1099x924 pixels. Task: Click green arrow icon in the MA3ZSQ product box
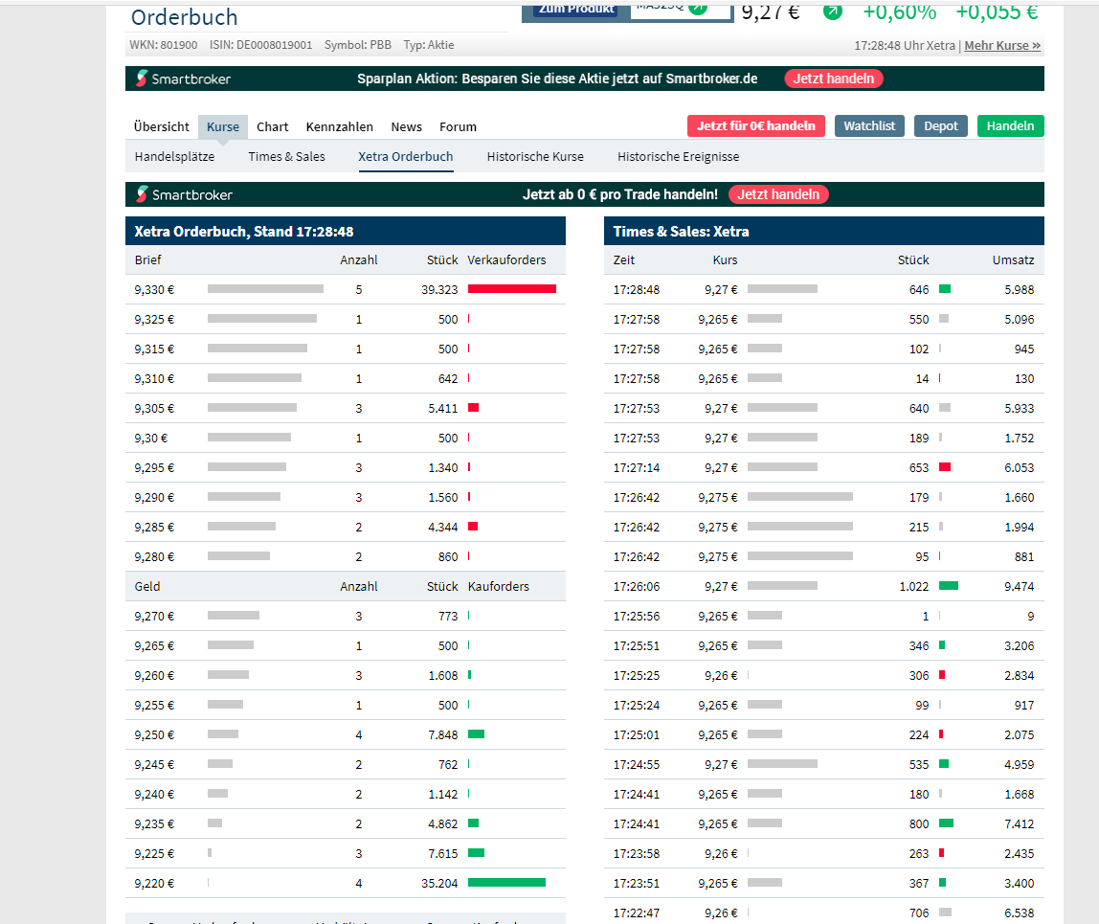(x=697, y=9)
